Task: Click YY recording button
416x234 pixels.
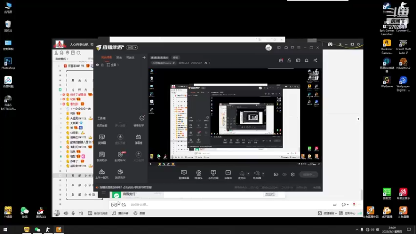Action: tap(139, 213)
